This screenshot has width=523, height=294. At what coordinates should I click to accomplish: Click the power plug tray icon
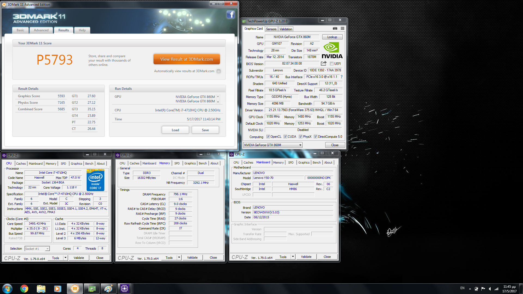tap(476, 289)
